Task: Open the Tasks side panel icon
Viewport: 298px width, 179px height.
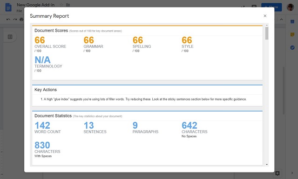Action: (292, 47)
